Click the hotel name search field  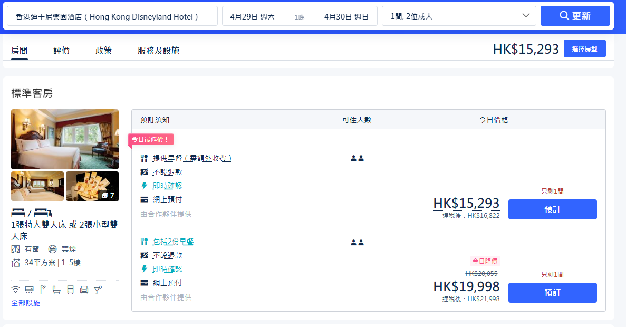tap(112, 16)
